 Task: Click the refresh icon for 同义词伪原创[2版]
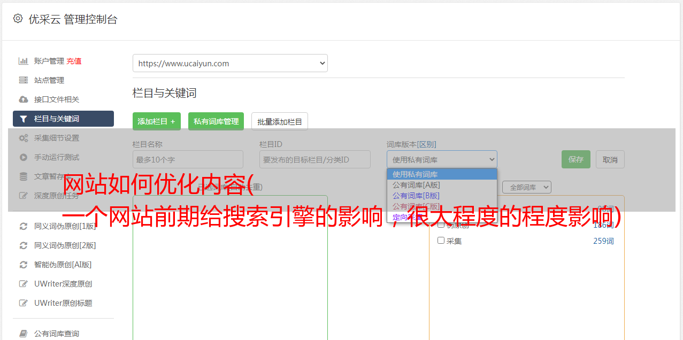click(x=24, y=245)
